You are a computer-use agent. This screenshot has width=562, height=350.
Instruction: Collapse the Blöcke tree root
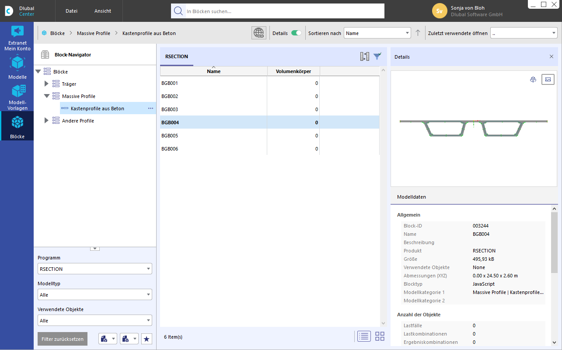(x=38, y=71)
